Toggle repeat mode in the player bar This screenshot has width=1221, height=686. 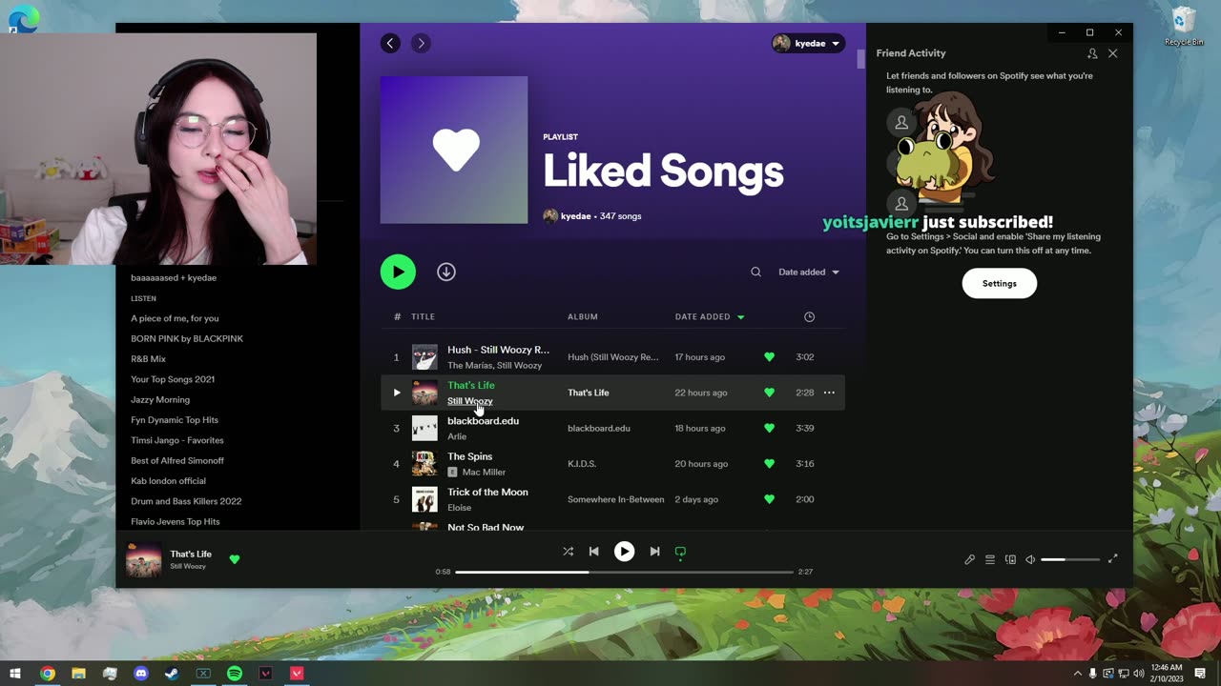coord(680,552)
